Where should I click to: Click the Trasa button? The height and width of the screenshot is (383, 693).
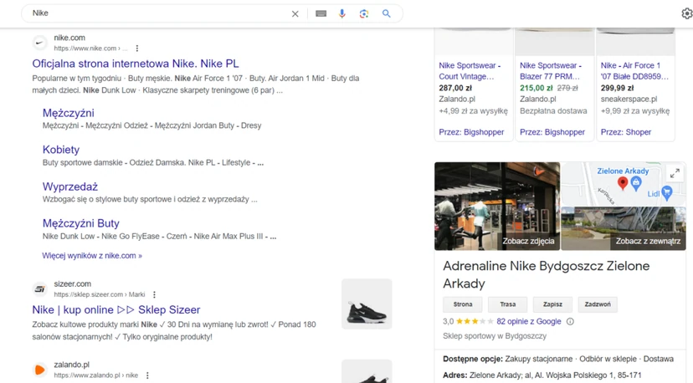point(507,304)
